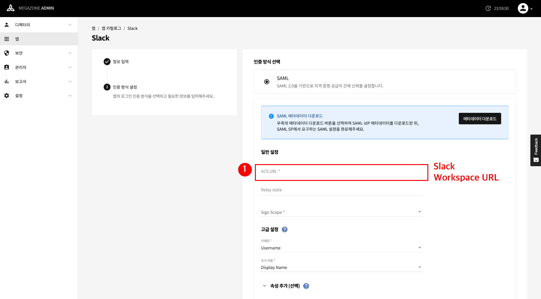This screenshot has height=299, width=541.
Task: Open the 이메일 Username dropdown
Action: (x=342, y=248)
